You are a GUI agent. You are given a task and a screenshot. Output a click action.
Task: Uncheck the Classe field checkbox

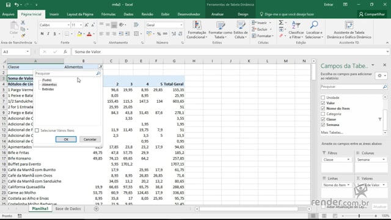point(323,120)
